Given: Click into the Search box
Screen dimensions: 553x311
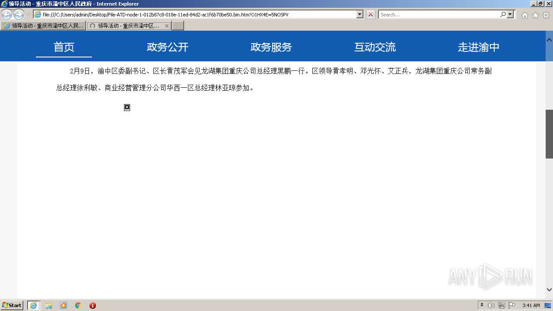Looking at the screenshot, I should (x=439, y=15).
